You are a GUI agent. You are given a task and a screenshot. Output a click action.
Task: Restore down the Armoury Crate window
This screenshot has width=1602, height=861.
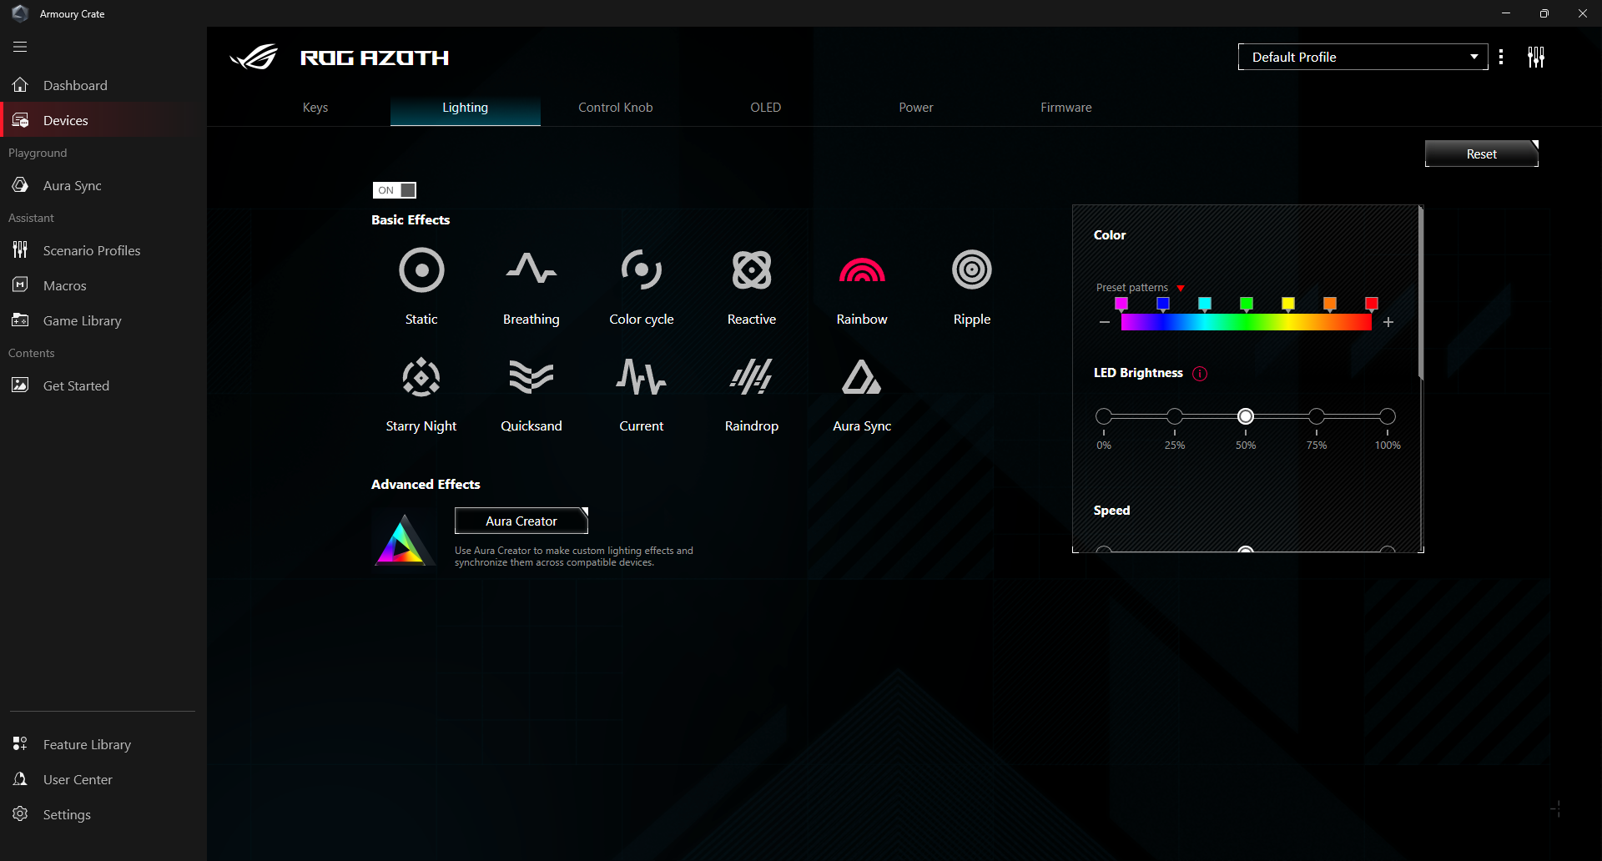point(1544,13)
